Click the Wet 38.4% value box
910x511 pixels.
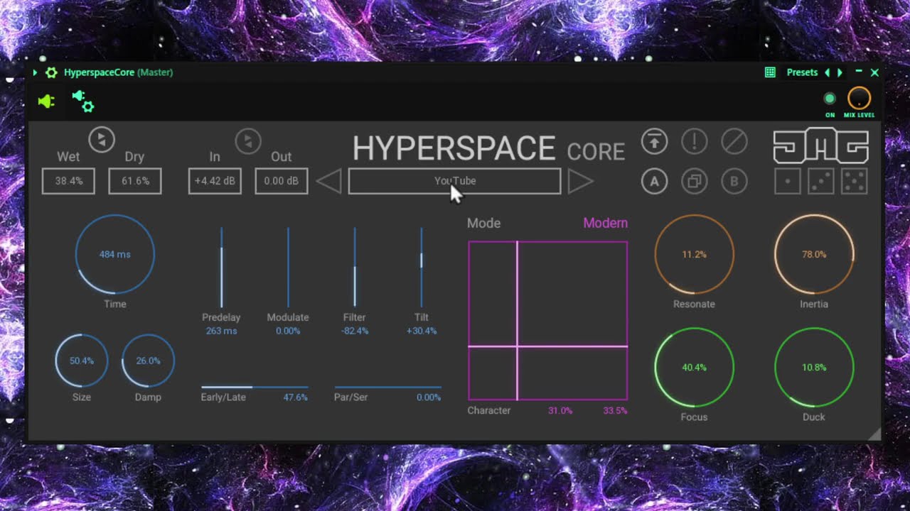coord(68,181)
